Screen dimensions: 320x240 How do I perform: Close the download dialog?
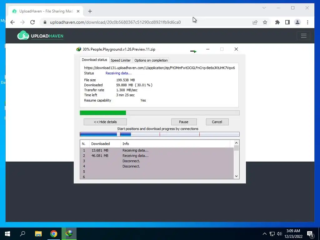(236, 49)
